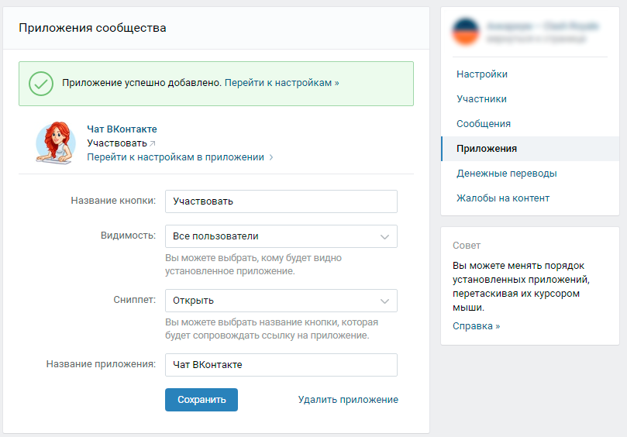
Task: Follow the Перейти к настройкам » banner link
Action: [282, 82]
